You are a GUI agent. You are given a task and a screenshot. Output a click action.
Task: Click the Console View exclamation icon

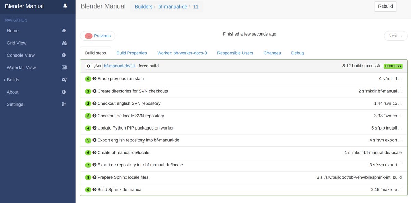[64, 55]
